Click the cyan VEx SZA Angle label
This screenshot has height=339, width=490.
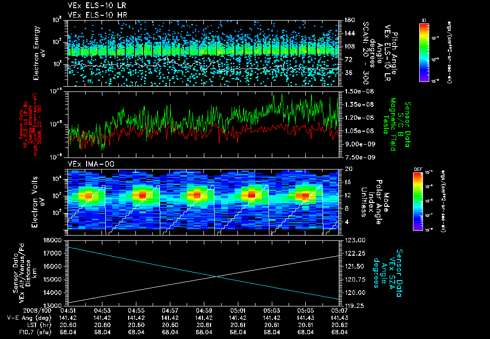coord(387,273)
